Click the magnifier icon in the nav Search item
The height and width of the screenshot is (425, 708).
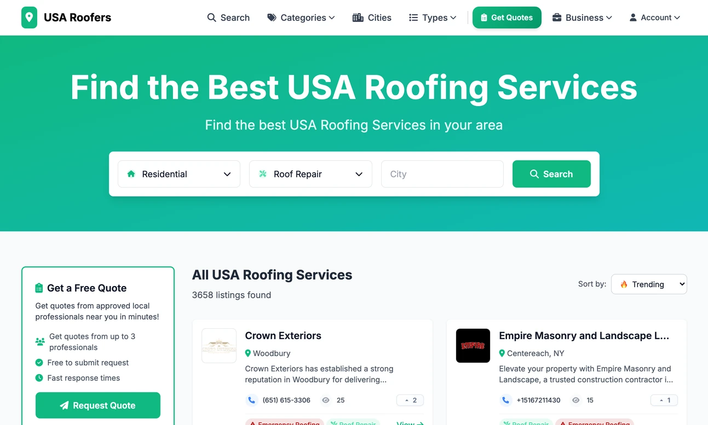pos(211,18)
